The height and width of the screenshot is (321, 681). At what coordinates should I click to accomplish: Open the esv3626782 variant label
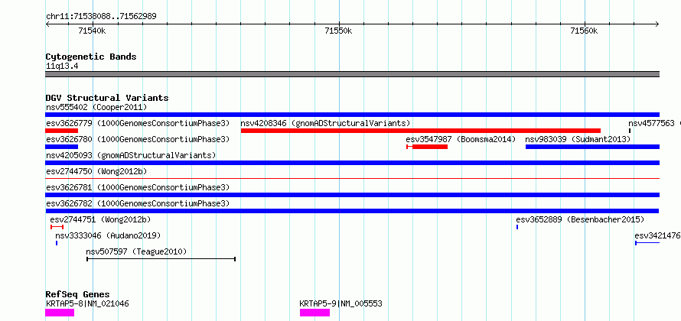138,203
